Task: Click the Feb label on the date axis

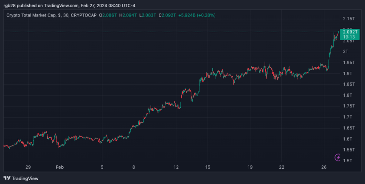Action: (x=60, y=167)
